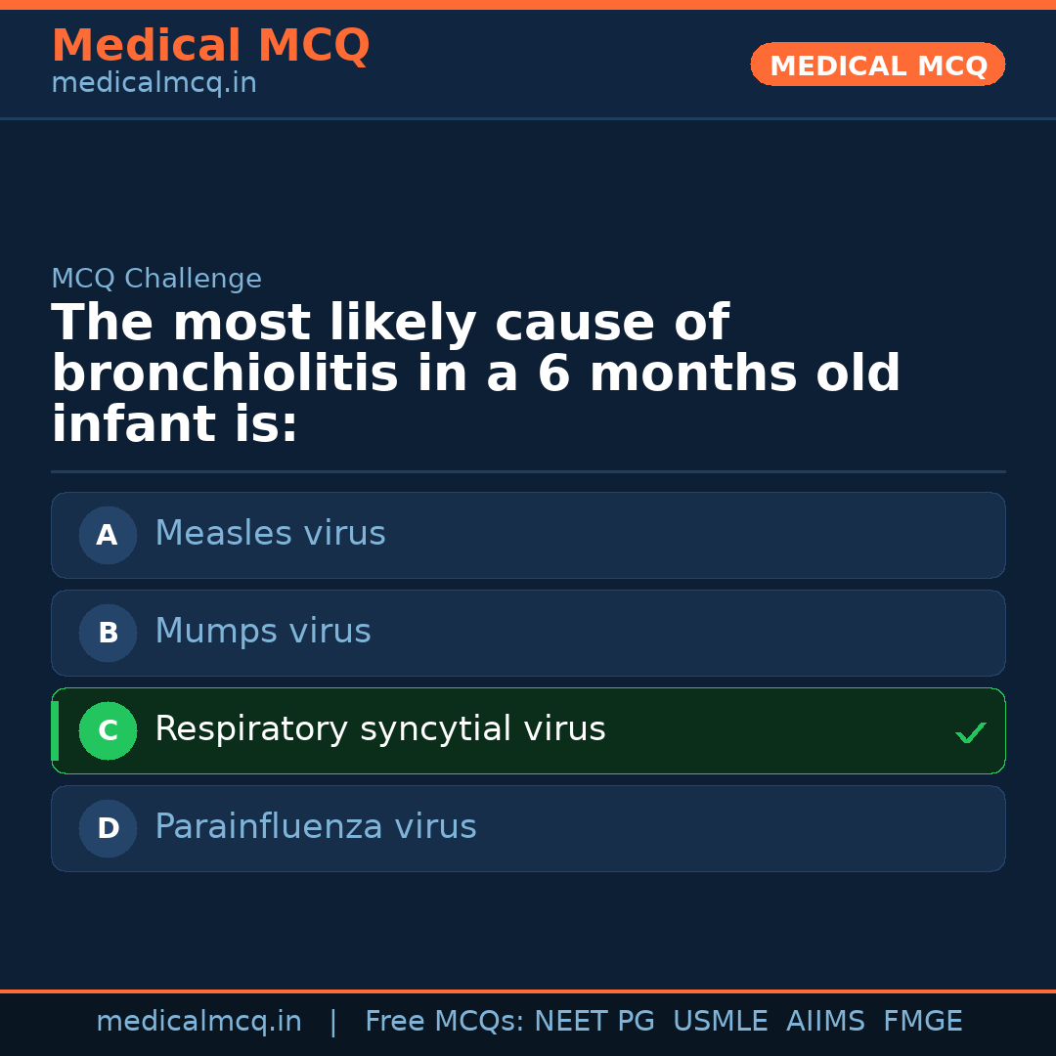
Task: Select the Parainfluenza virus answer text
Action: 315,827
